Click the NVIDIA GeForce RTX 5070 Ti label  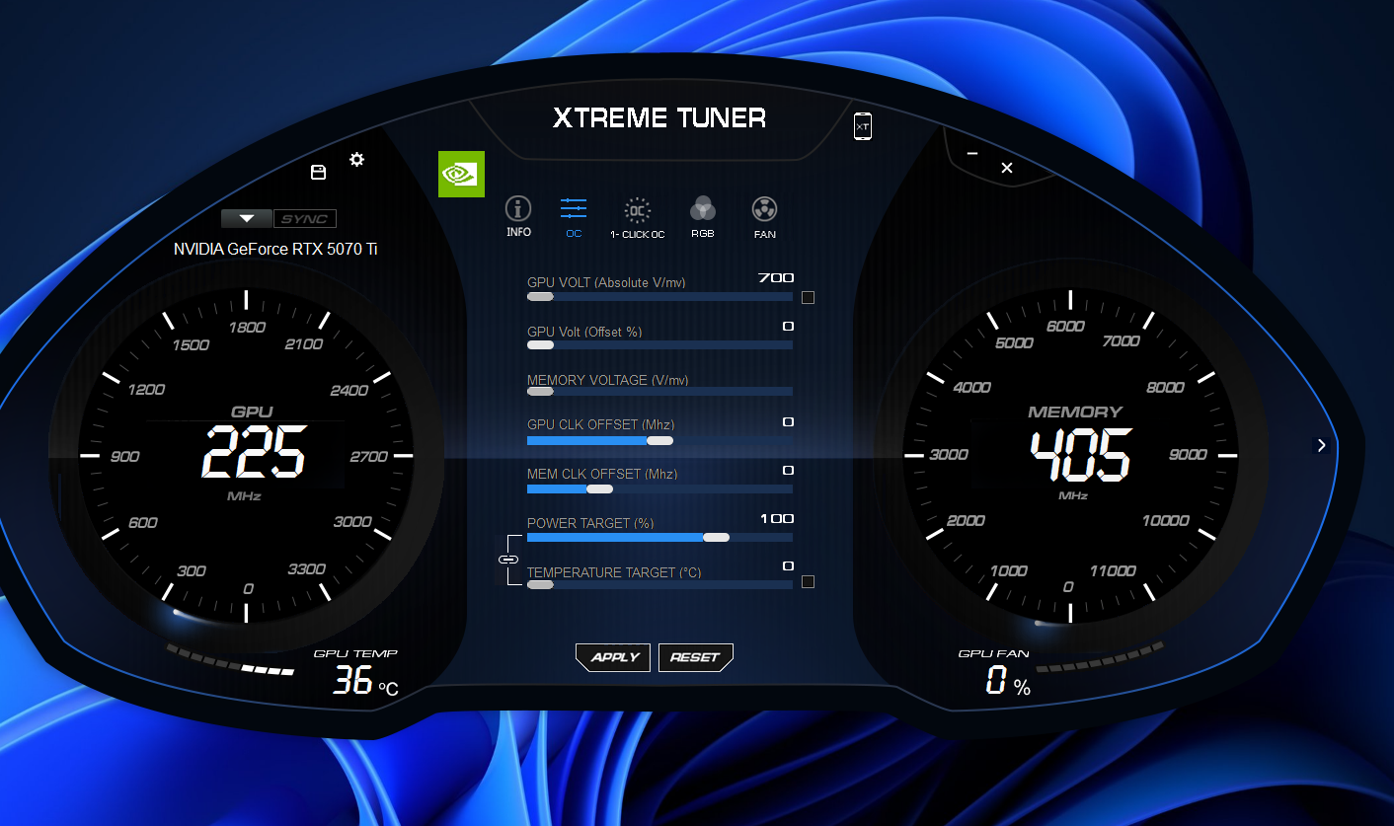coord(275,249)
